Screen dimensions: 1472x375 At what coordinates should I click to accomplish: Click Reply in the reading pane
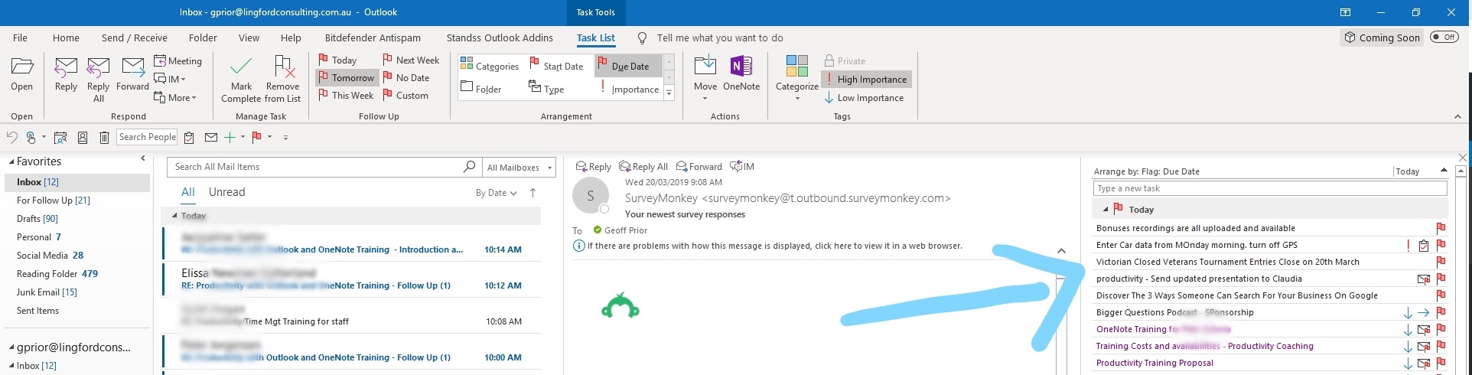tap(593, 166)
